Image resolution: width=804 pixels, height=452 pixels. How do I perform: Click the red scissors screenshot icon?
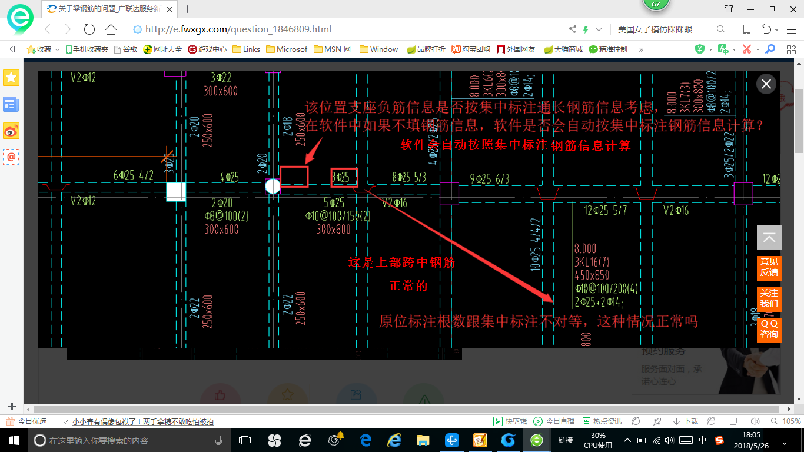click(747, 49)
